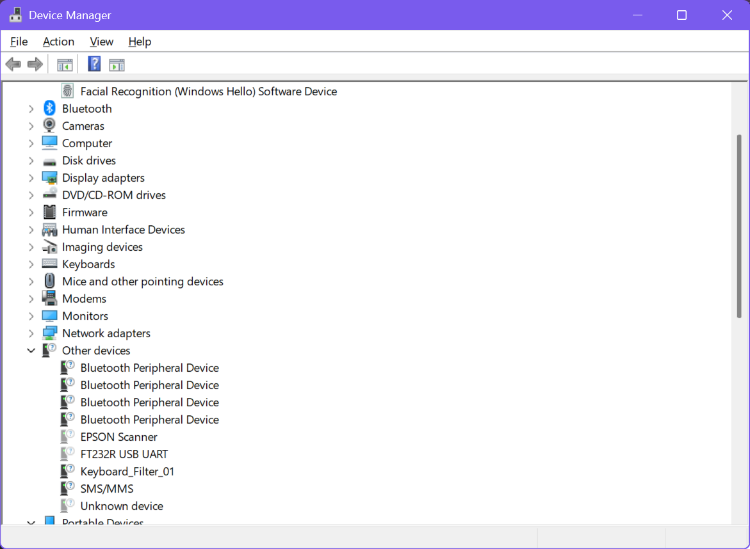Open the Help menu

tap(140, 42)
